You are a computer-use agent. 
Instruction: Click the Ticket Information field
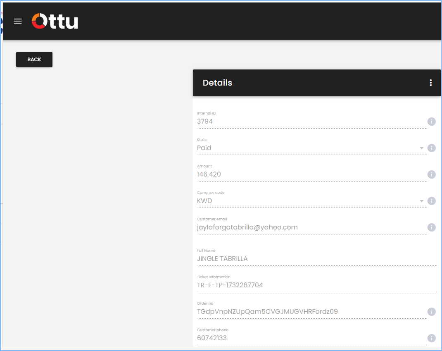(x=316, y=285)
